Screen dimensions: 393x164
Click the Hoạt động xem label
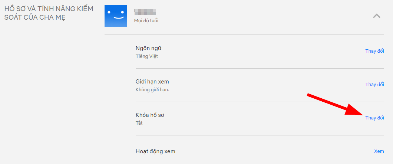click(155, 151)
